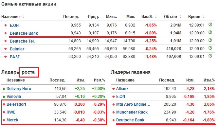The width and height of the screenshot is (218, 125).
Task: Sort active stocks by Время arrows
Action: (204, 17)
